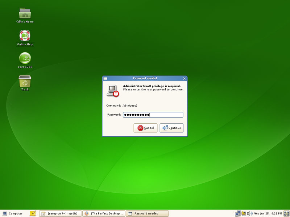Show calendar from the clock date
Image resolution: width=290 pixels, height=217 pixels.
coord(268,213)
